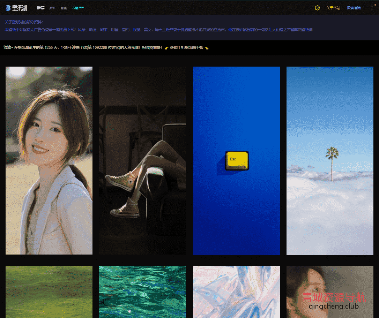
Task: Click the 探索暗流 link
Action: (x=354, y=8)
